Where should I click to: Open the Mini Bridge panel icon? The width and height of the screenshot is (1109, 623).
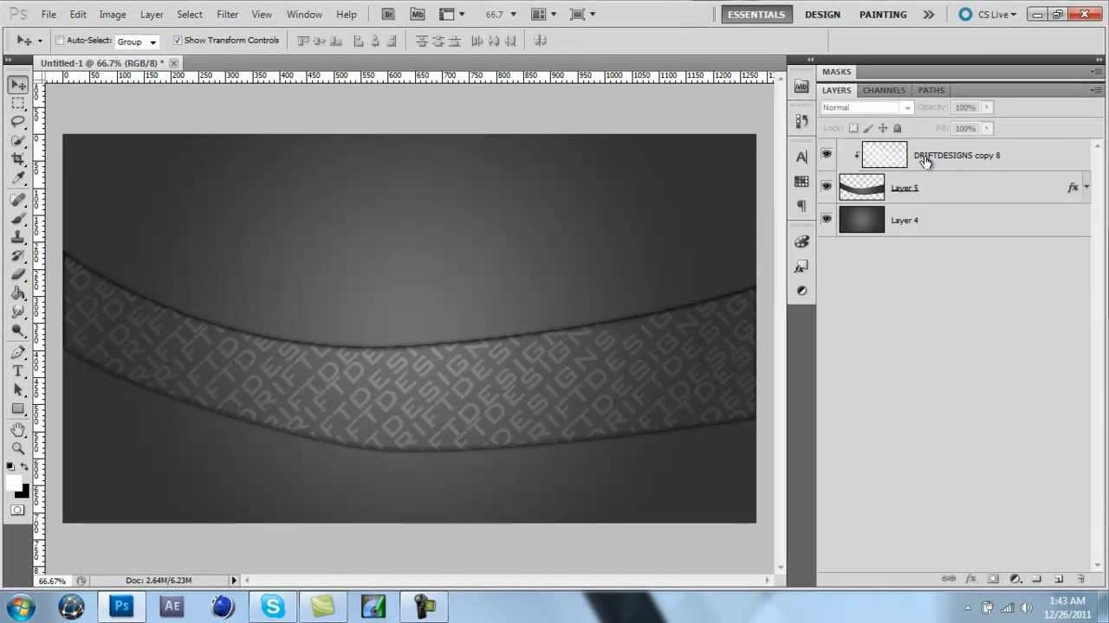pyautogui.click(x=801, y=87)
